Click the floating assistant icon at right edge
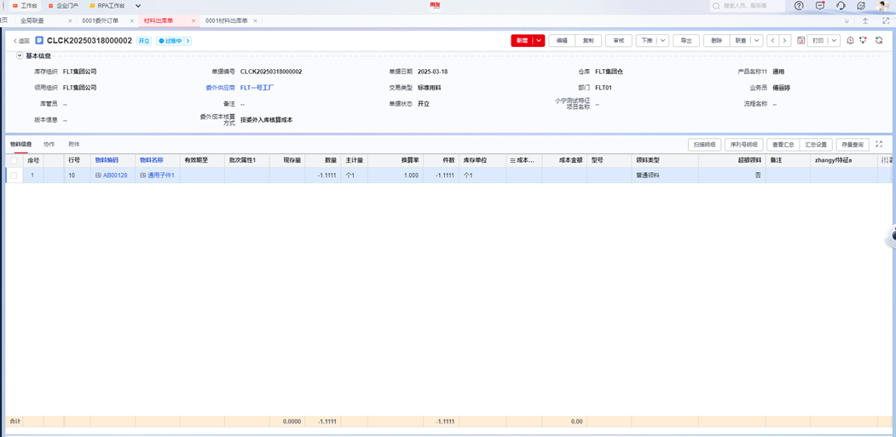This screenshot has height=437, width=896. click(891, 237)
